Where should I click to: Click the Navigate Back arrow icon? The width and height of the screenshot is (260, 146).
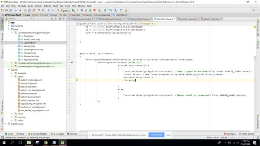[48, 10]
